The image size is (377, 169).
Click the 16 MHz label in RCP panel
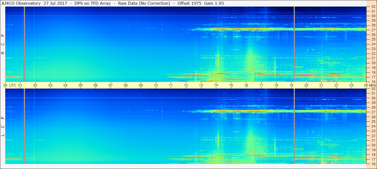[373, 82]
